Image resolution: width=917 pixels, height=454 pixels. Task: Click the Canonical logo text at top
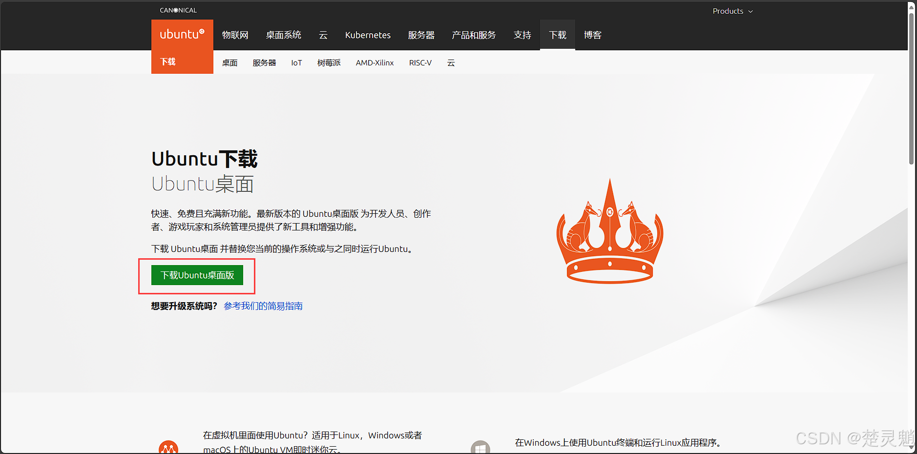click(178, 10)
